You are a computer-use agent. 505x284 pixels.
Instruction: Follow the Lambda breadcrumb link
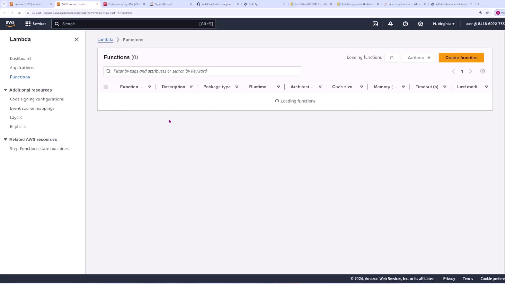(x=105, y=40)
